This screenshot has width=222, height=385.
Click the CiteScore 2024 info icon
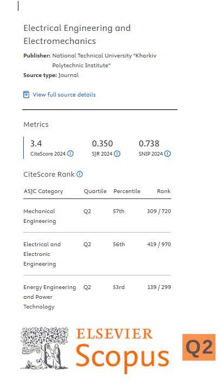(x=70, y=153)
